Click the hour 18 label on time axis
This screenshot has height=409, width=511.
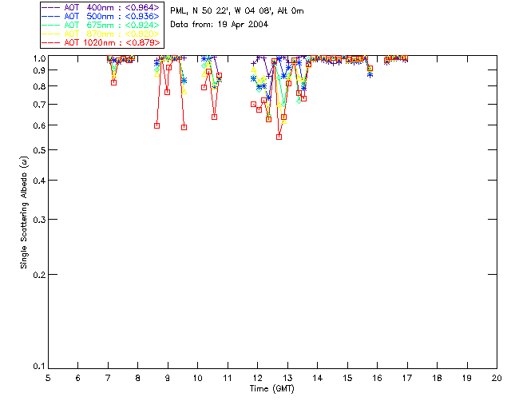point(437,378)
